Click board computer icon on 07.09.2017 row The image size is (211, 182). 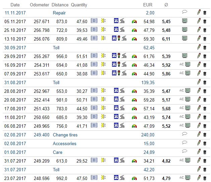click(187, 73)
